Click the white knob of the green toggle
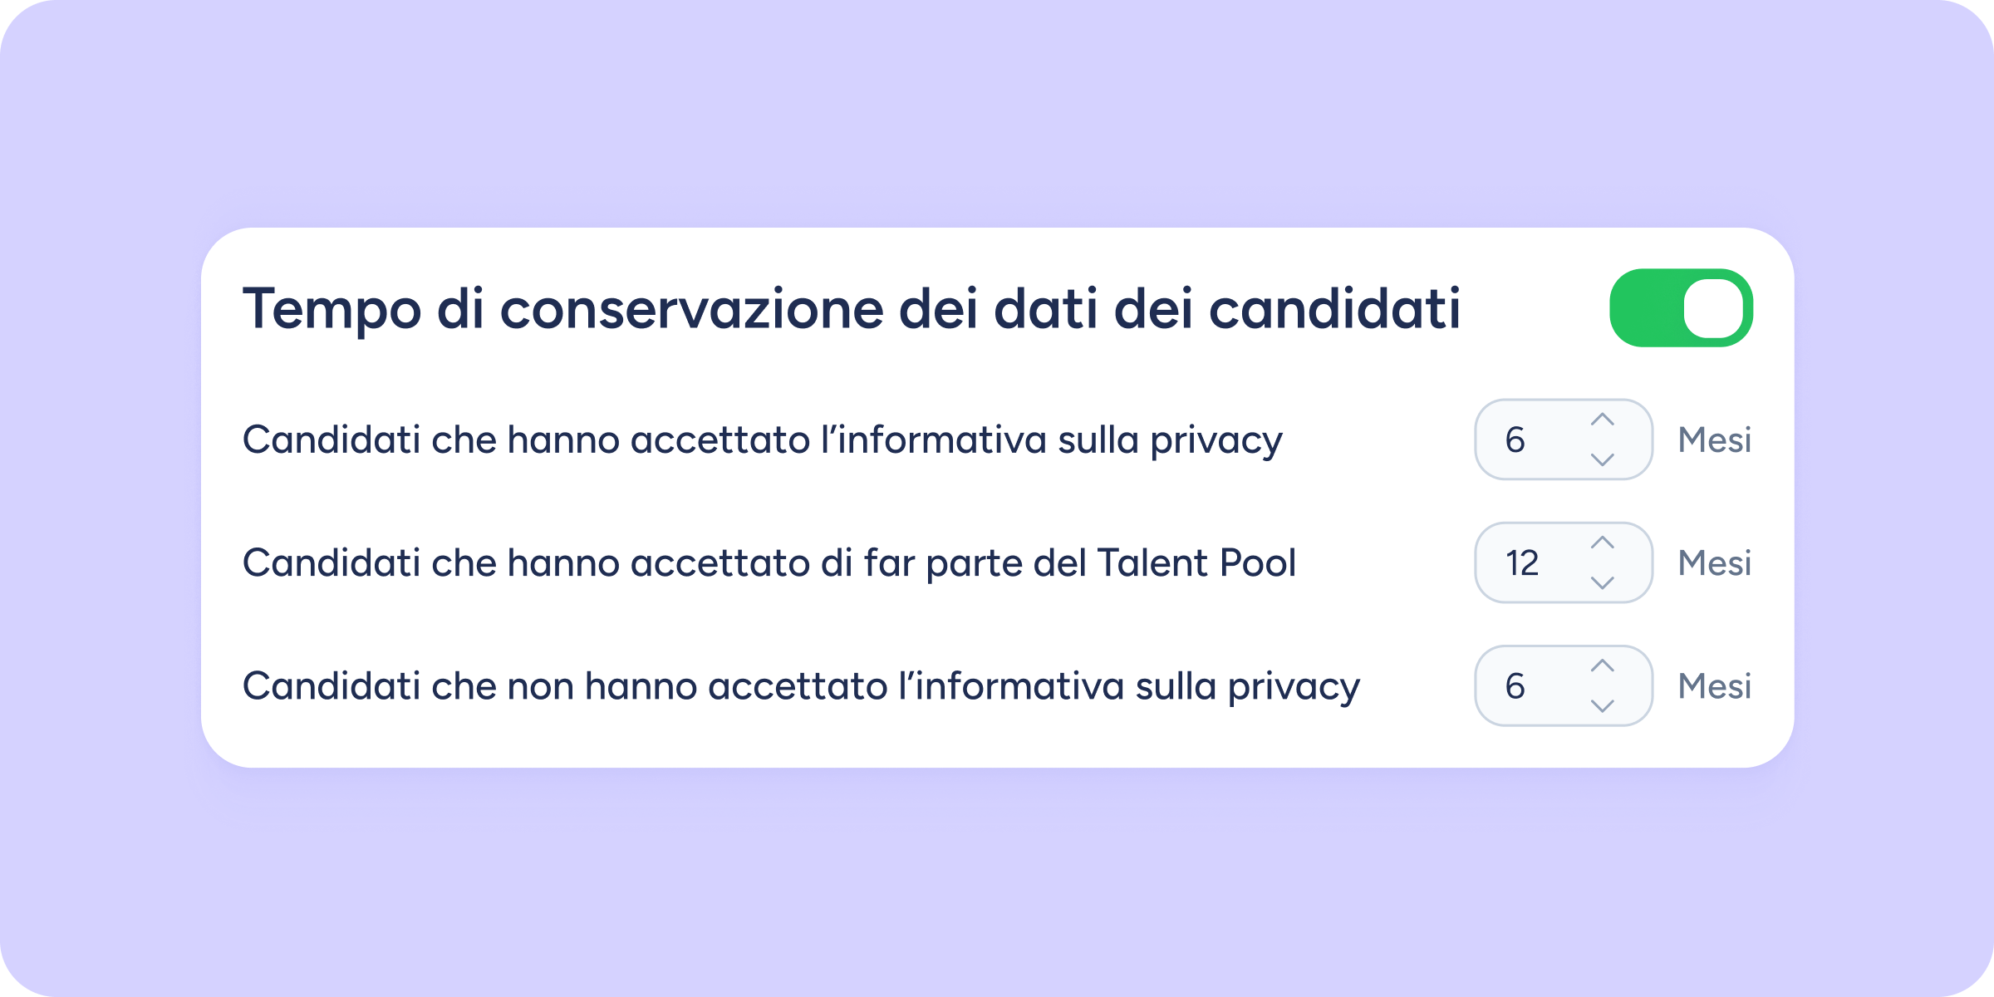This screenshot has height=997, width=1994. click(x=1713, y=308)
